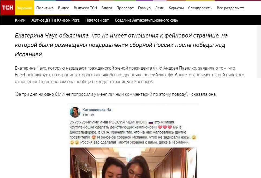
Task: Navigate to Проспорт section
Action: pyautogui.click(x=125, y=8)
